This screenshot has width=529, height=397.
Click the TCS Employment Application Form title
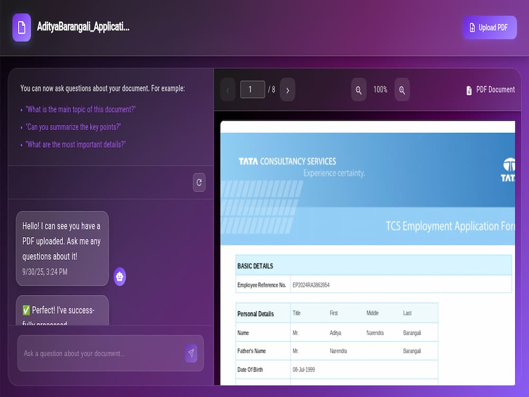tap(450, 226)
